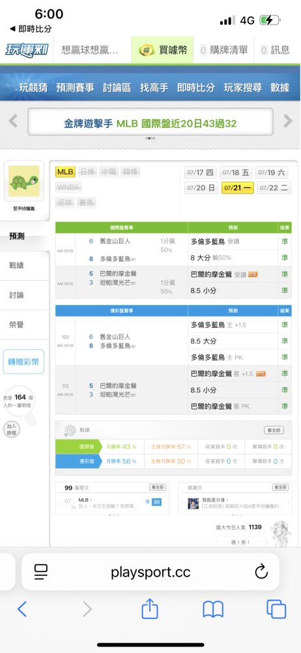The width and height of the screenshot is (301, 653).
Task: Tap the 玩運彩 site logo
Action: pyautogui.click(x=27, y=50)
